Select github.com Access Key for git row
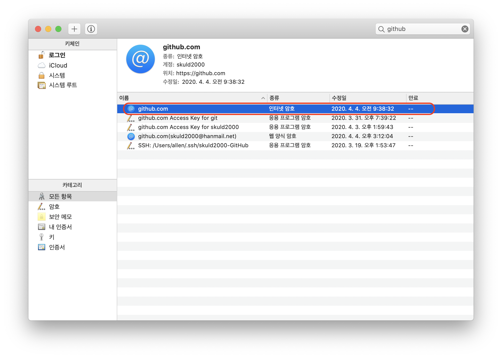This screenshot has height=358, width=502. pyautogui.click(x=178, y=118)
